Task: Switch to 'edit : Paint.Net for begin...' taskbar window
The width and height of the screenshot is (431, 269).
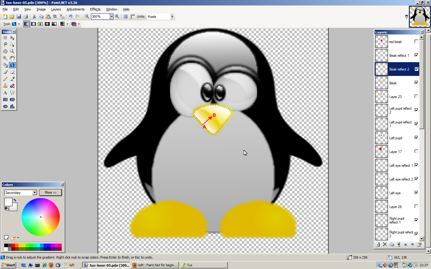Action: 155,265
